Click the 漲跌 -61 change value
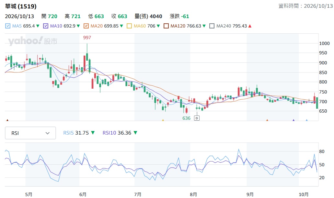This screenshot has height=198, width=334. coord(179,16)
